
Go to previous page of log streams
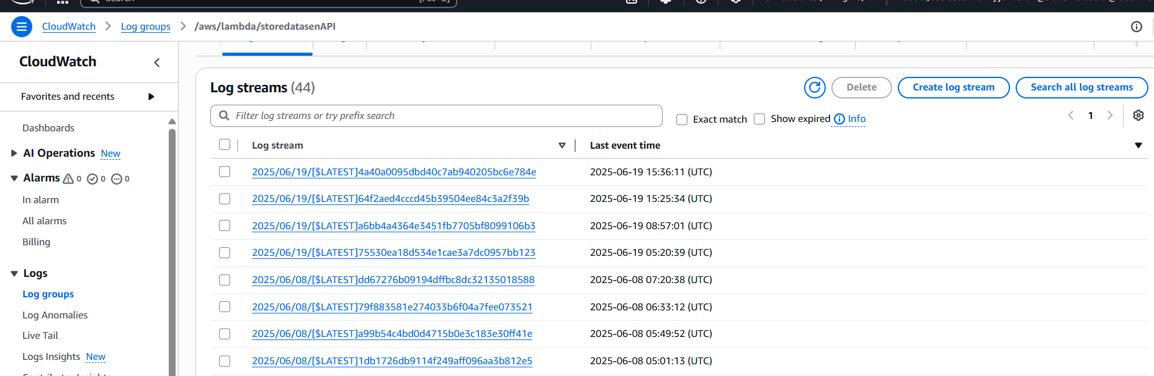1070,116
